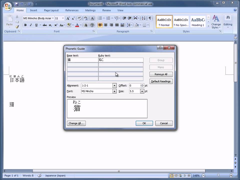Open Borders dropdown
Image resolution: width=240 pixels, height=180 pixels.
coord(148,25)
